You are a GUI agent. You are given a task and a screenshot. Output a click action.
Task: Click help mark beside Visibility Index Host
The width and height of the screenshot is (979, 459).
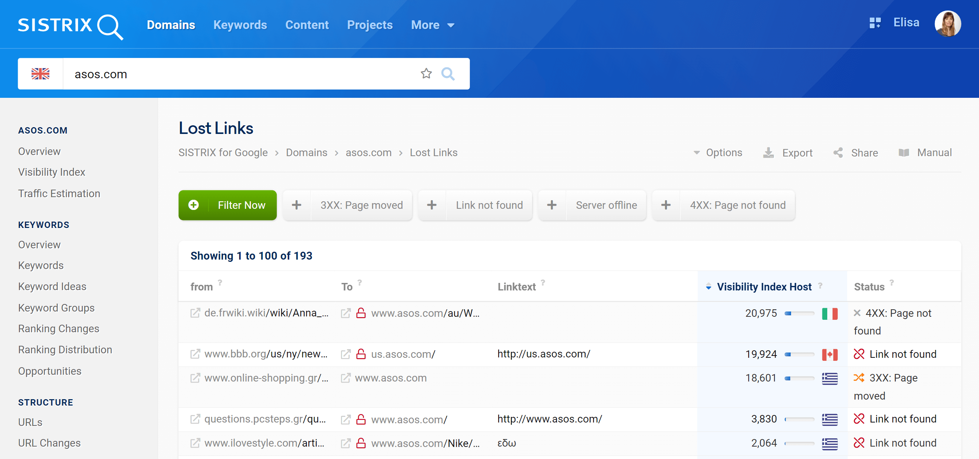pos(820,285)
